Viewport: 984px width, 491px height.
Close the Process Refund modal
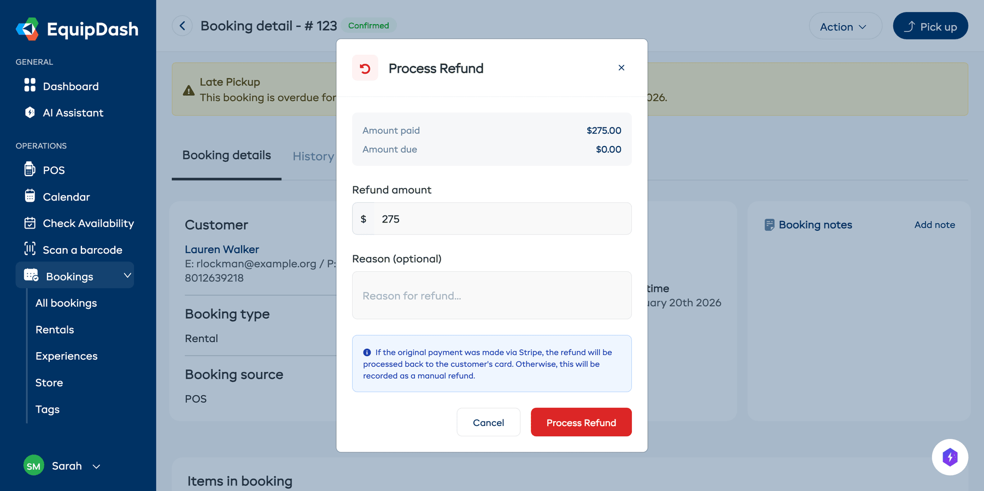[621, 68]
